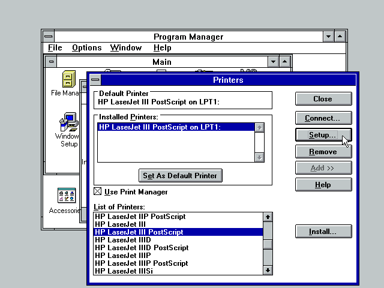Click the Setup... button

(x=323, y=134)
